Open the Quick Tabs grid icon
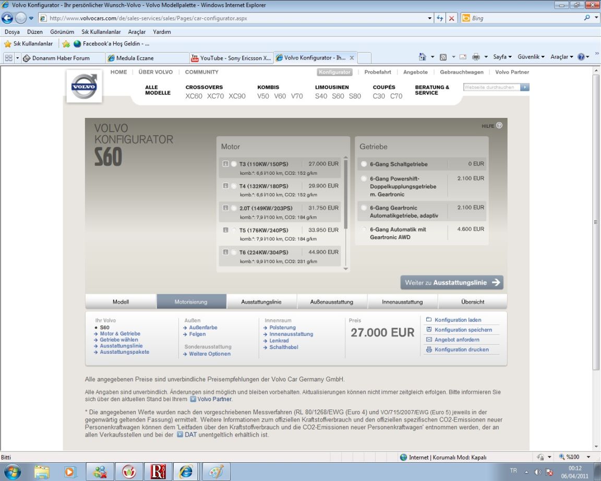Screen dimensions: 601x481 tap(8, 58)
